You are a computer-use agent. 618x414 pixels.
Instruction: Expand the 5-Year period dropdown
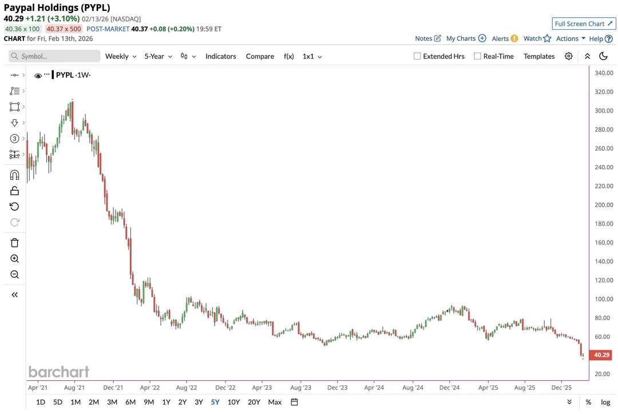click(158, 56)
